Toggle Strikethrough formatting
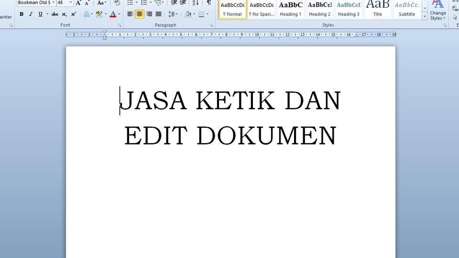The image size is (459, 258). pos(55,14)
